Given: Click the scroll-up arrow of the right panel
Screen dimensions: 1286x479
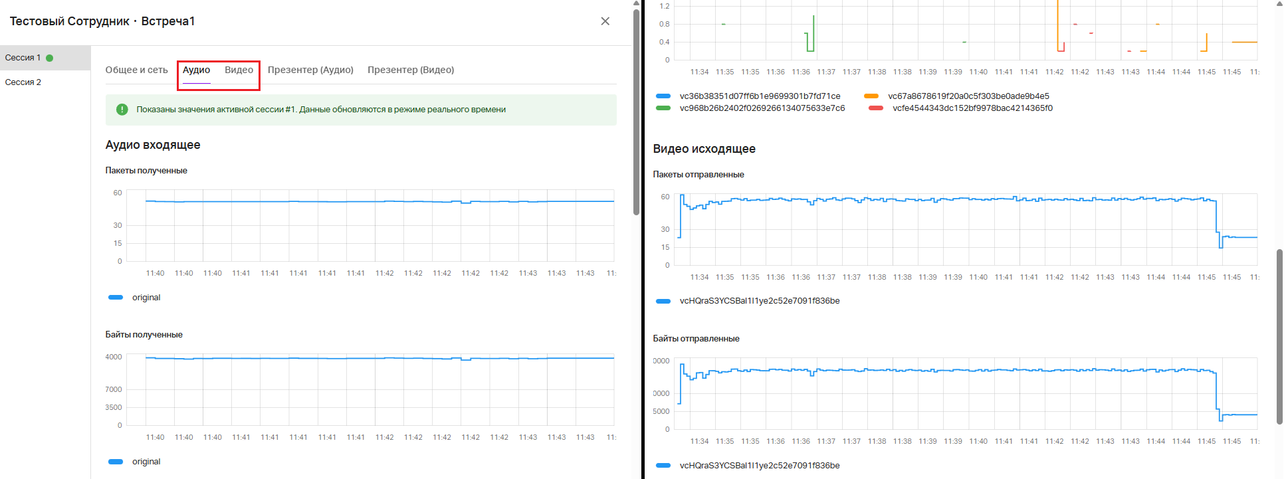Looking at the screenshot, I should coord(1280,4).
